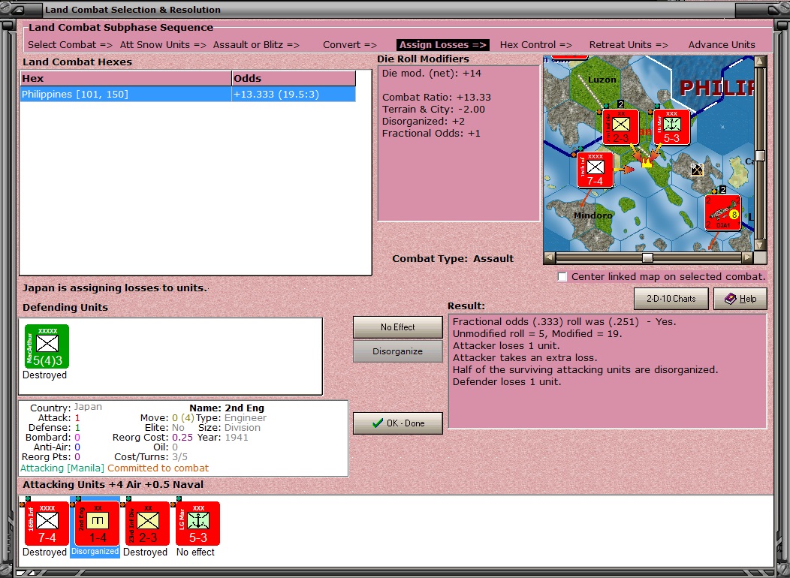This screenshot has height=578, width=790.
Task: Click the Retreat Units subphase label
Action: (629, 45)
